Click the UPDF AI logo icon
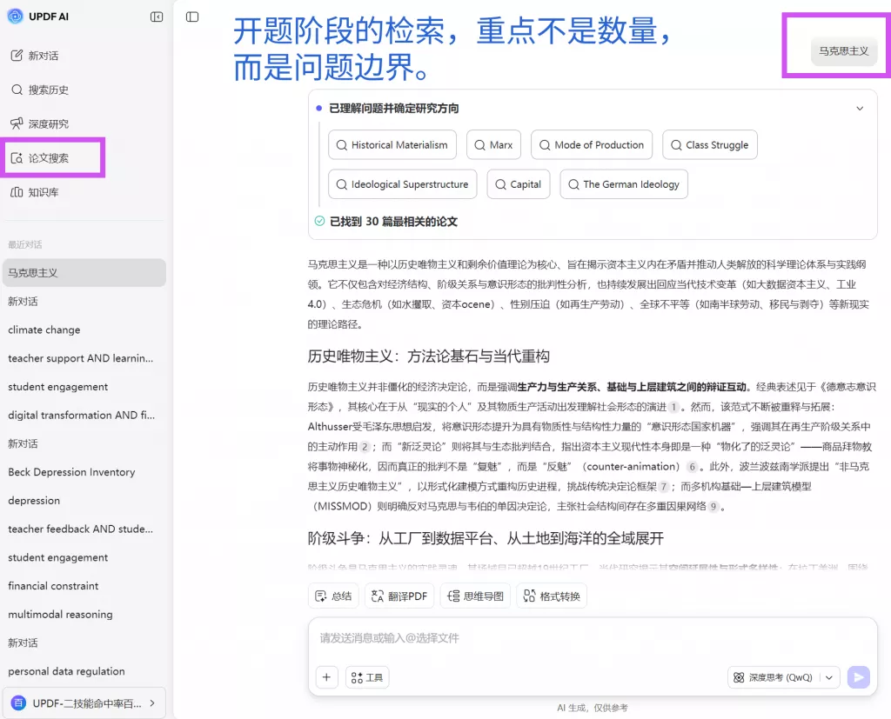Viewport: 891px width, 719px height. click(x=16, y=17)
